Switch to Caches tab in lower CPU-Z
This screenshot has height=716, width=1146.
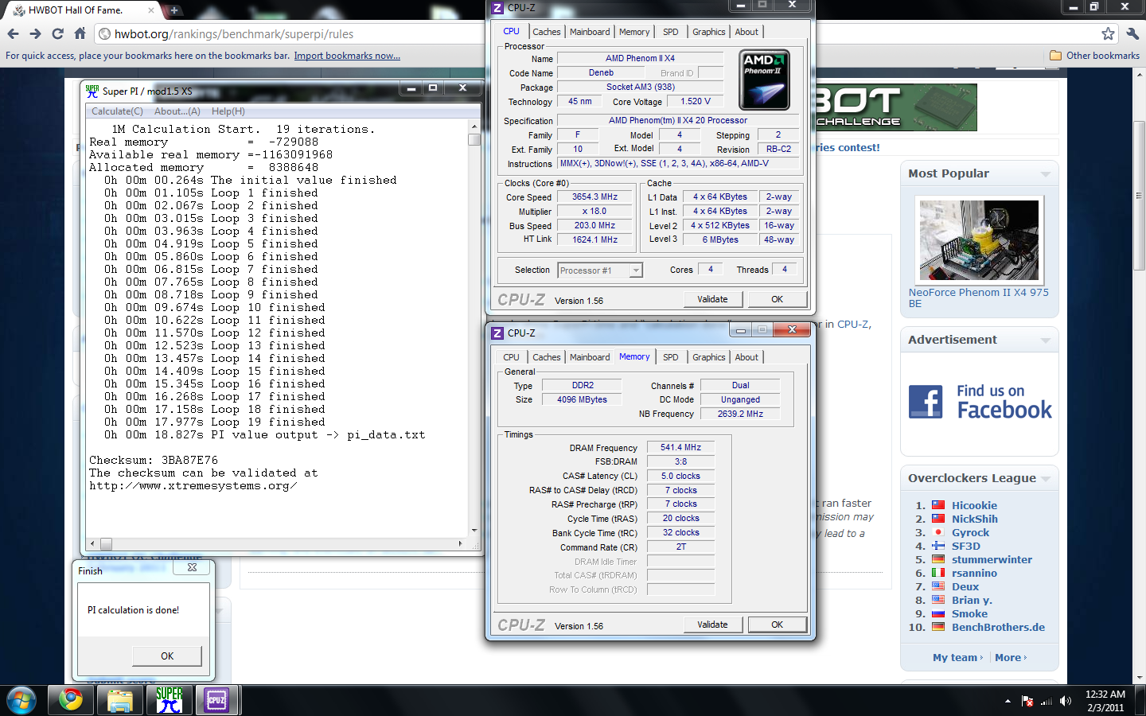pyautogui.click(x=546, y=357)
